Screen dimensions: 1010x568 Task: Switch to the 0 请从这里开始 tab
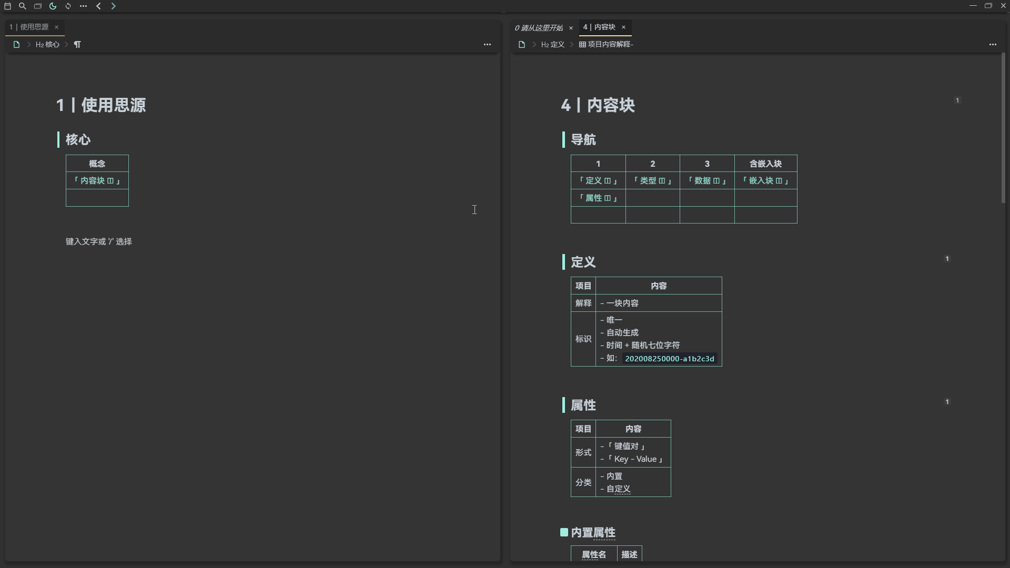[539, 27]
